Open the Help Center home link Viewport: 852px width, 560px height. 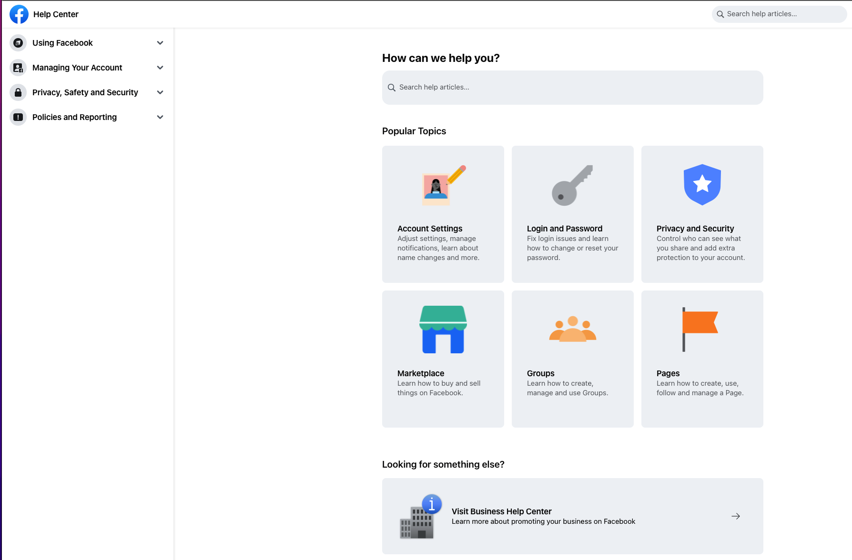[56, 14]
